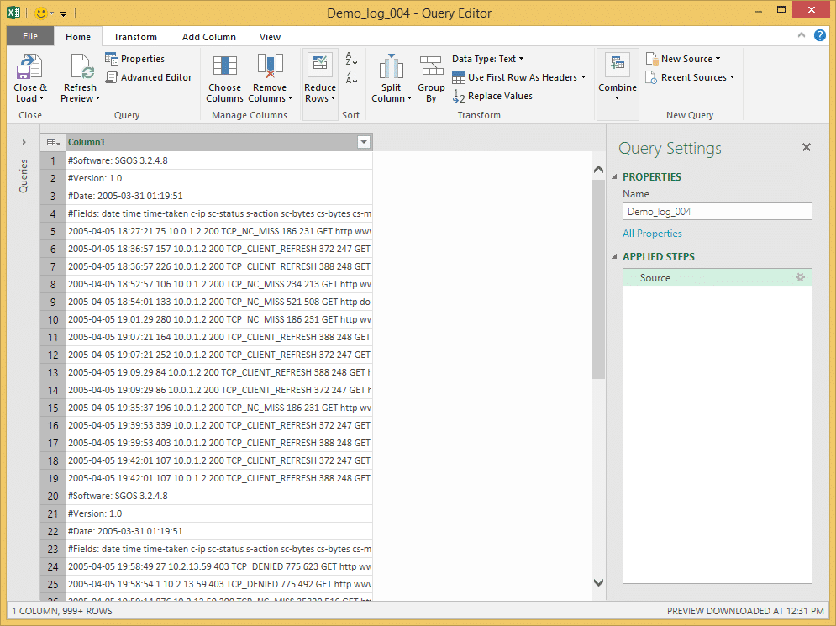Open Column1 filter dropdown arrow
836x626 pixels.
pyautogui.click(x=364, y=142)
